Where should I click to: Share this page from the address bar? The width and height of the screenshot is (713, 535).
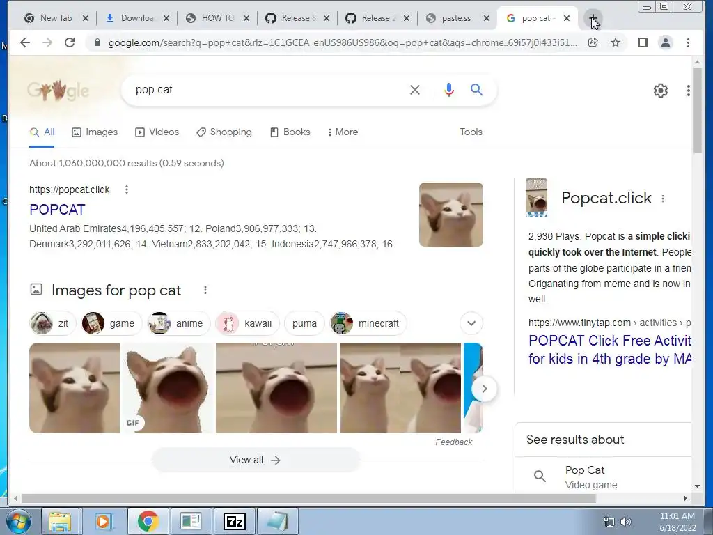coord(593,42)
